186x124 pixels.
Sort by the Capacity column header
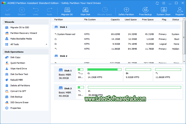pyautogui.click(x=115, y=20)
